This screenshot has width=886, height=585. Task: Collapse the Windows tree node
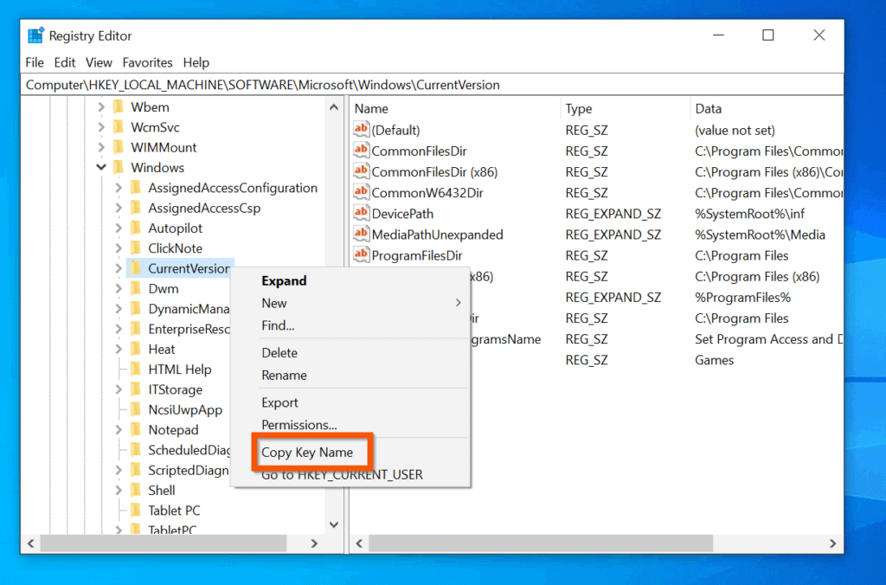click(x=101, y=167)
